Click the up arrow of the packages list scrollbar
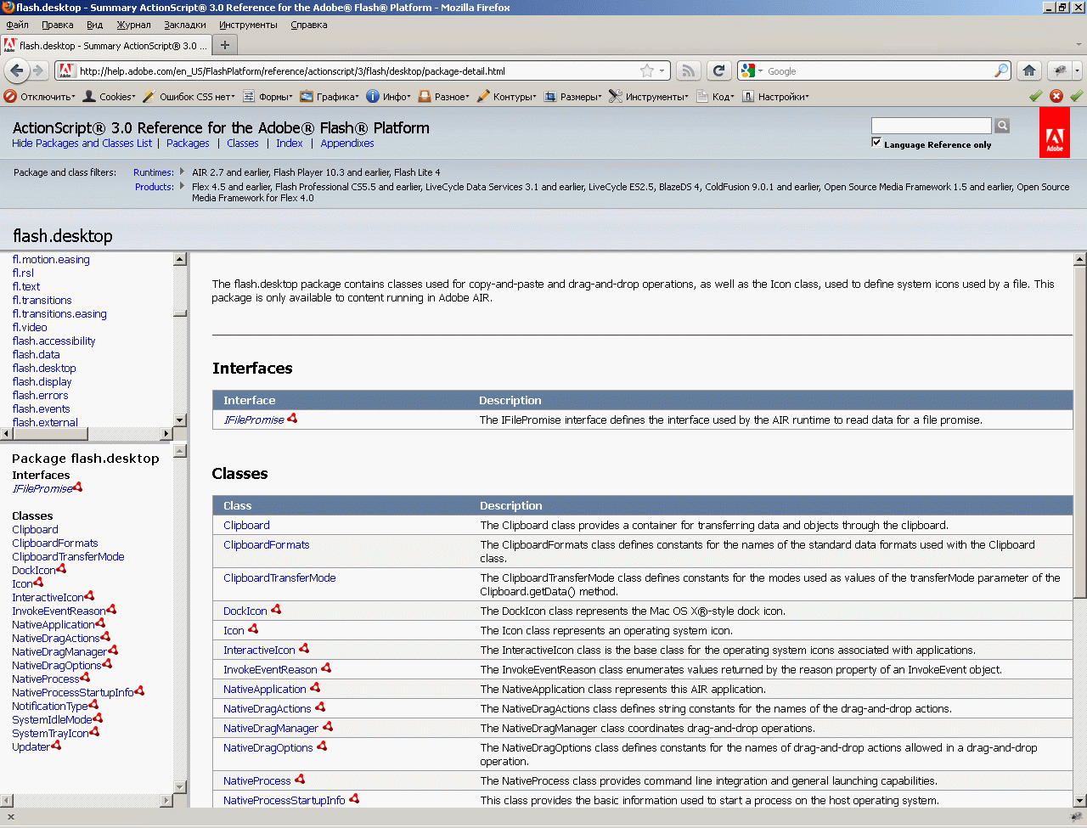The height and width of the screenshot is (828, 1087). pyautogui.click(x=180, y=259)
